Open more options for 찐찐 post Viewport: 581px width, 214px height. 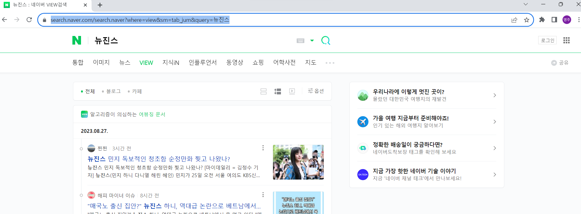pos(263,148)
